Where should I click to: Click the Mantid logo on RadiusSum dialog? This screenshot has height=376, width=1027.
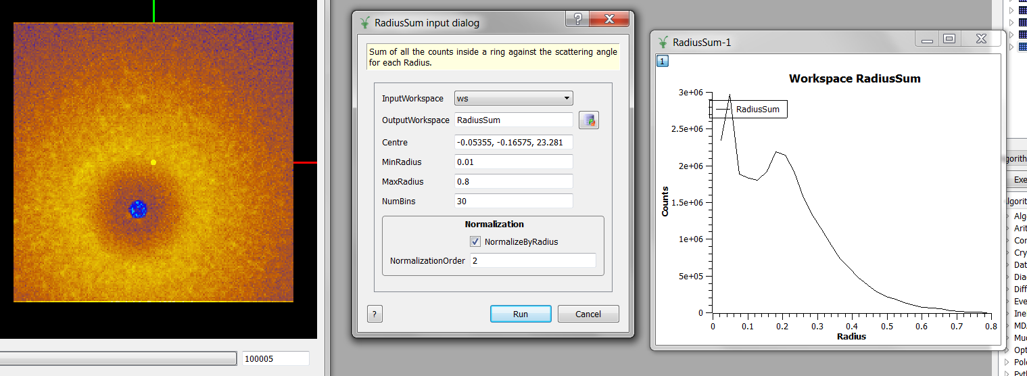click(x=365, y=23)
